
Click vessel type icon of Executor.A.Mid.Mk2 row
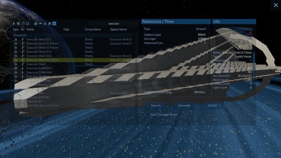(15, 72)
